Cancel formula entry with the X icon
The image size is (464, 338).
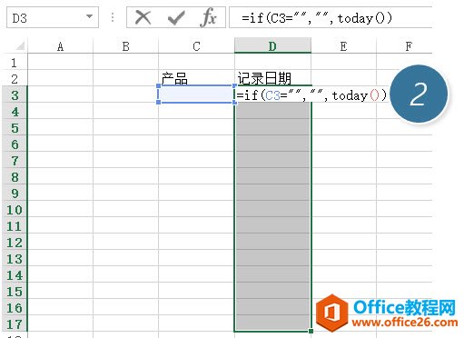click(143, 17)
